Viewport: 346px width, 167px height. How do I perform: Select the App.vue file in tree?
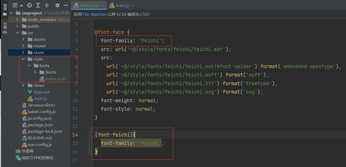42,92
